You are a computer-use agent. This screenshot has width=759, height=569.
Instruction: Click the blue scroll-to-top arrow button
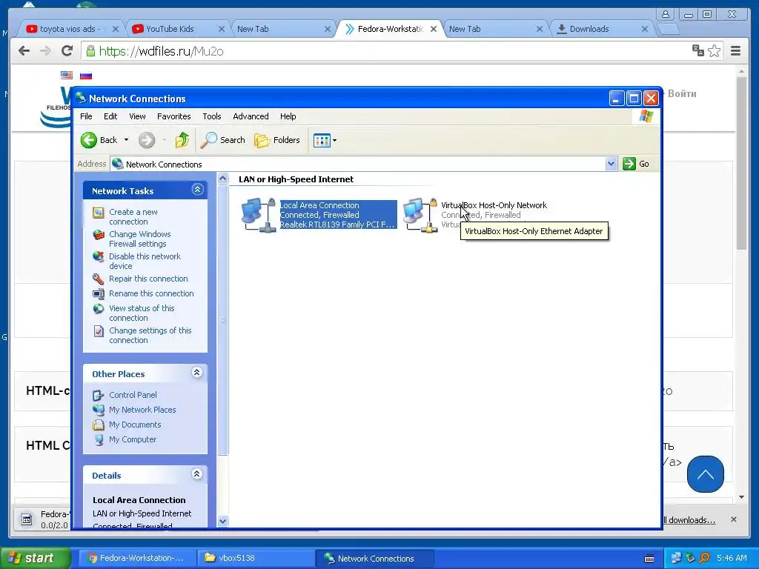click(x=706, y=474)
